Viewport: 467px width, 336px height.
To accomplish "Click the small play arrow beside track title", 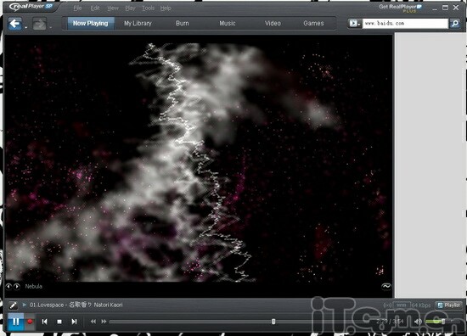I will [25, 305].
